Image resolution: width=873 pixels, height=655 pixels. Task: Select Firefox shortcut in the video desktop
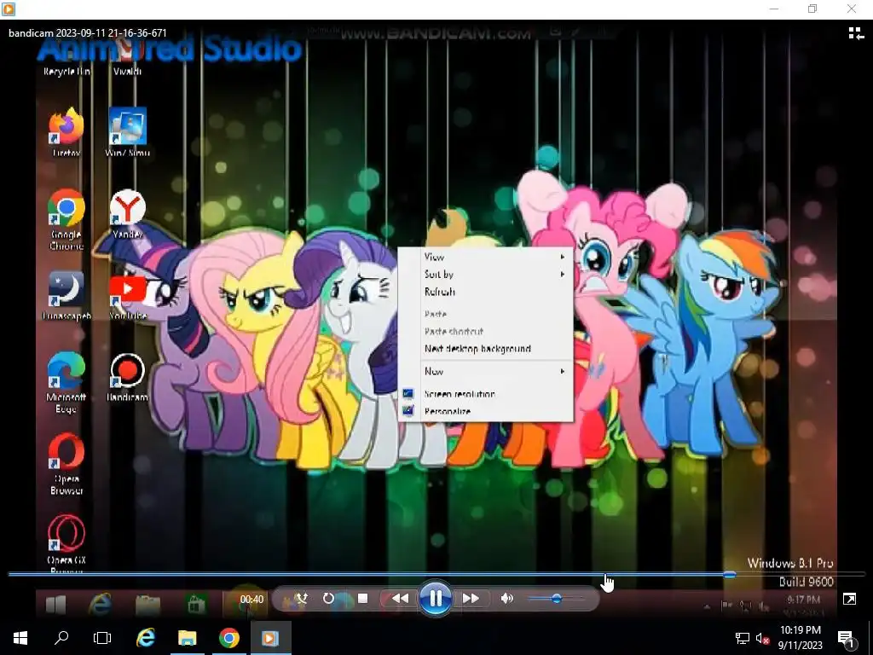pyautogui.click(x=66, y=132)
